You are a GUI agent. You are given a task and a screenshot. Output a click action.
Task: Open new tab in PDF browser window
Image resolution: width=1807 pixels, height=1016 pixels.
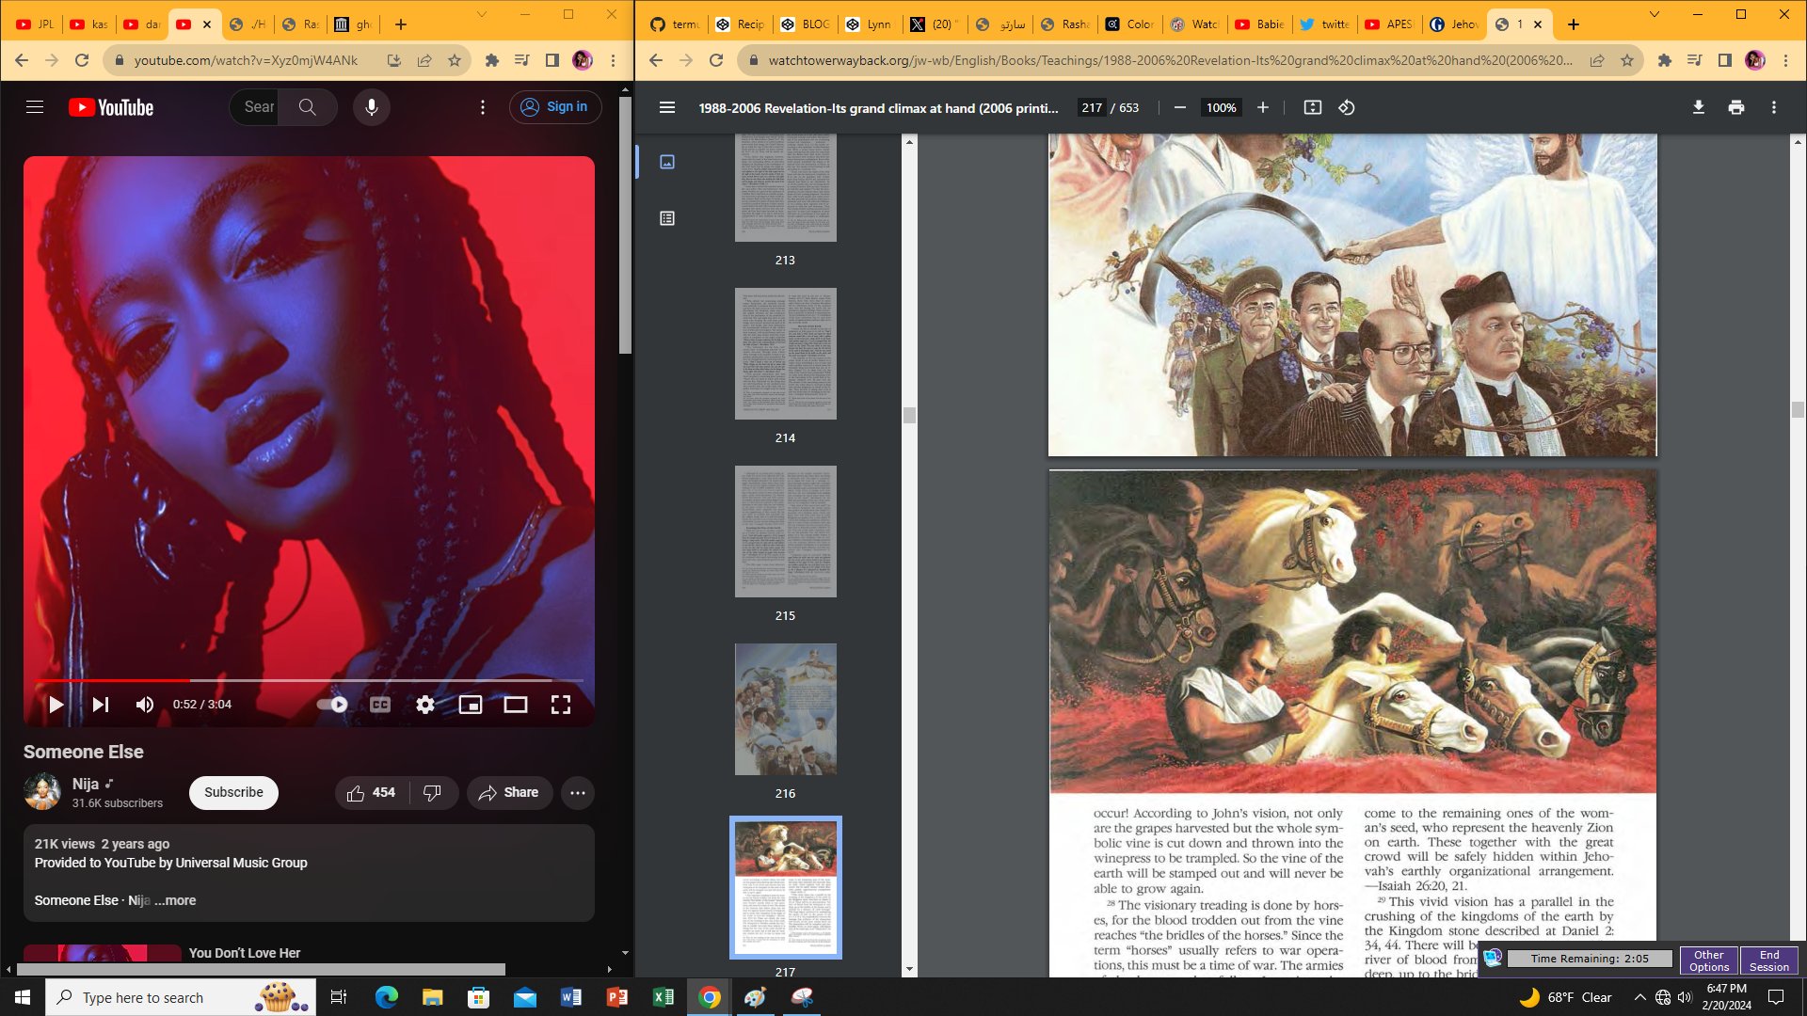pos(1574,24)
